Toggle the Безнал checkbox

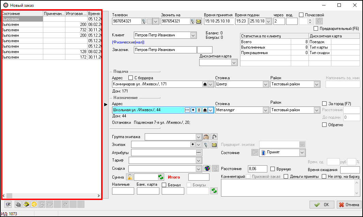tap(164, 185)
